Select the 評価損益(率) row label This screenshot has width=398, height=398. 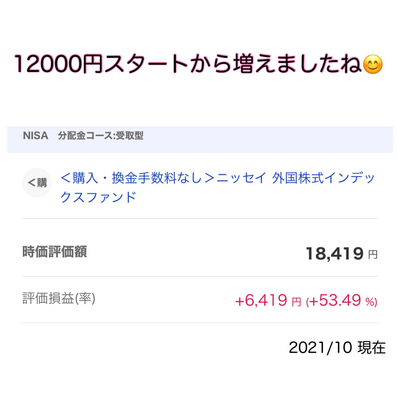coord(59,298)
